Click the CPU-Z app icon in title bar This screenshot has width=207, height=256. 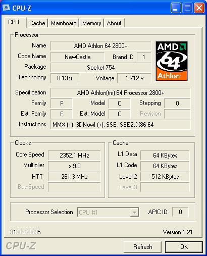point(6,8)
